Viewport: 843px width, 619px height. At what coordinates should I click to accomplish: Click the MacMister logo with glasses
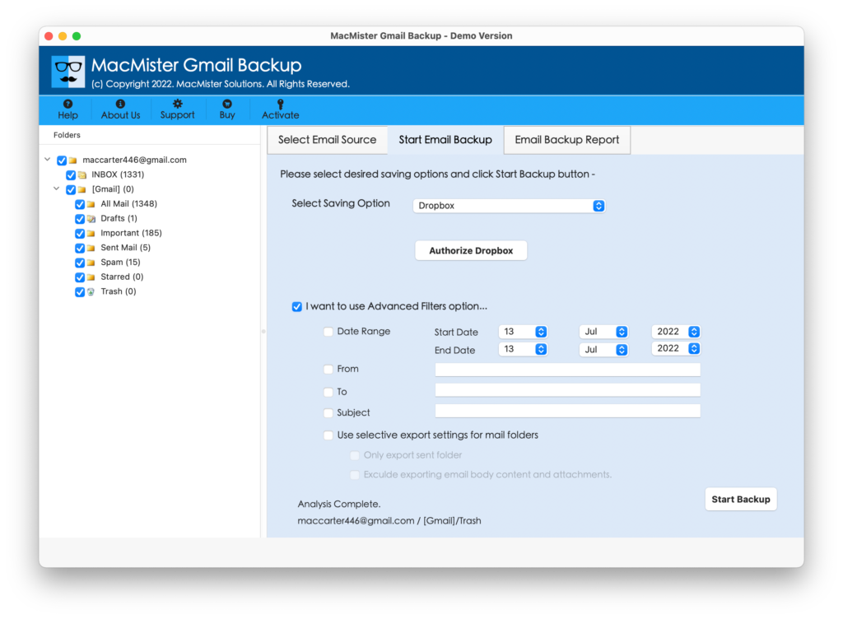(x=68, y=72)
